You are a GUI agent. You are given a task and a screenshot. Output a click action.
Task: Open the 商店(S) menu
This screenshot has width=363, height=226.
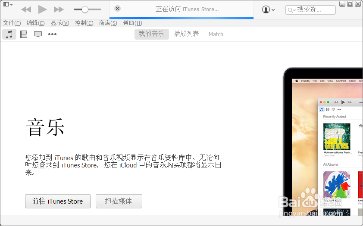coord(108,23)
